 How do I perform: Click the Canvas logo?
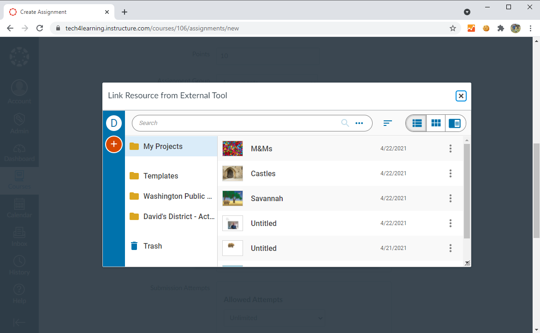point(19,57)
